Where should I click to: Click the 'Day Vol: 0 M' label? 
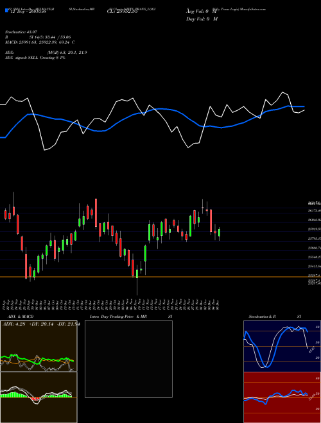coord(202,19)
